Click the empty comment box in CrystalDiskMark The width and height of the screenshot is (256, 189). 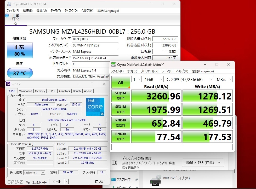(172, 147)
